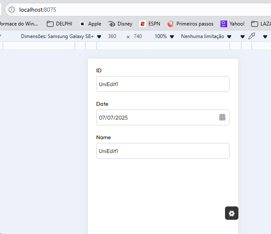271x234 pixels.
Task: Open the calendar picker in Date field
Action: 222,117
